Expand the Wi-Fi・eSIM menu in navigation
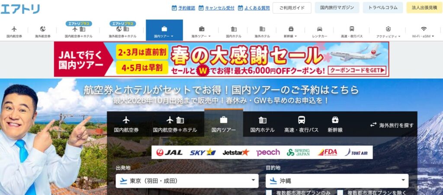Screen dimensions: 443x195 pyautogui.click(x=424, y=31)
